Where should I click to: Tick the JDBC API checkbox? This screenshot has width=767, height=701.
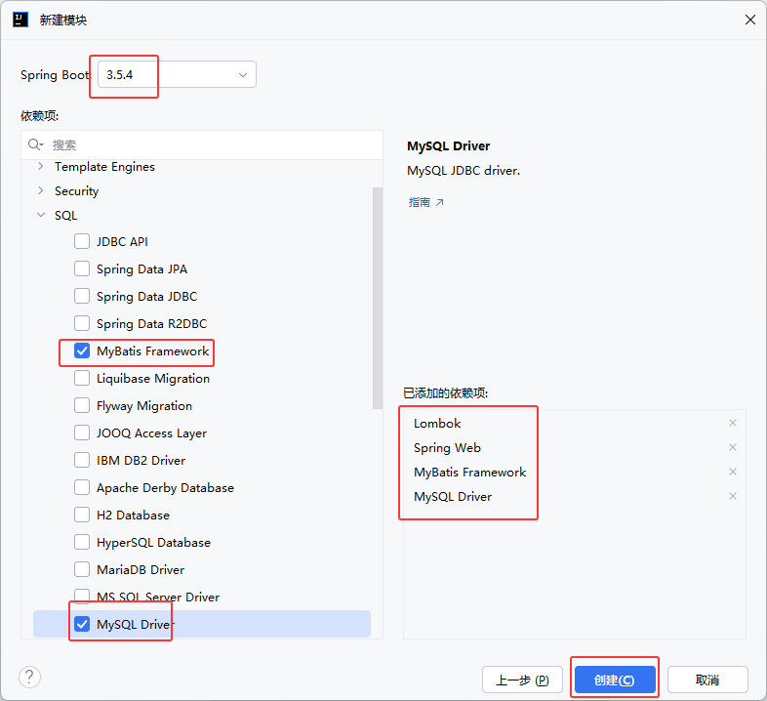click(x=82, y=242)
